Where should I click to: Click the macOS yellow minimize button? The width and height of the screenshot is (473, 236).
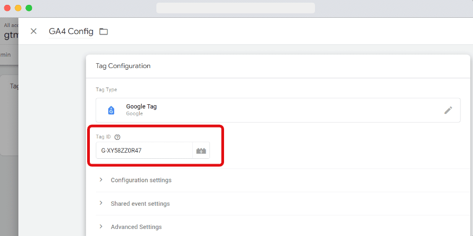pyautogui.click(x=18, y=8)
